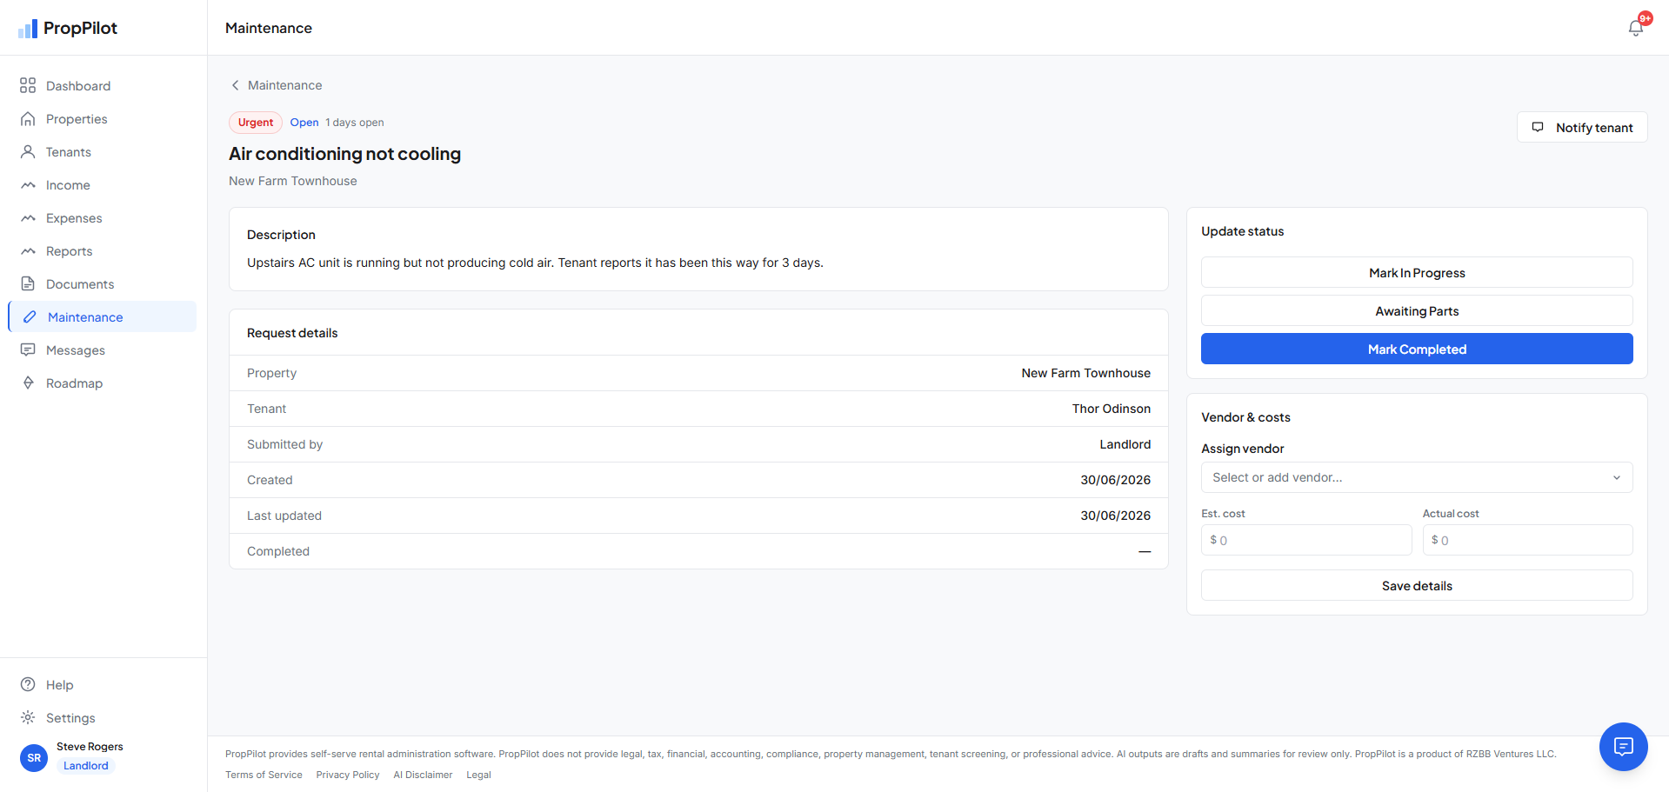Click the '1 days open' label
1669x792 pixels.
[x=355, y=123]
